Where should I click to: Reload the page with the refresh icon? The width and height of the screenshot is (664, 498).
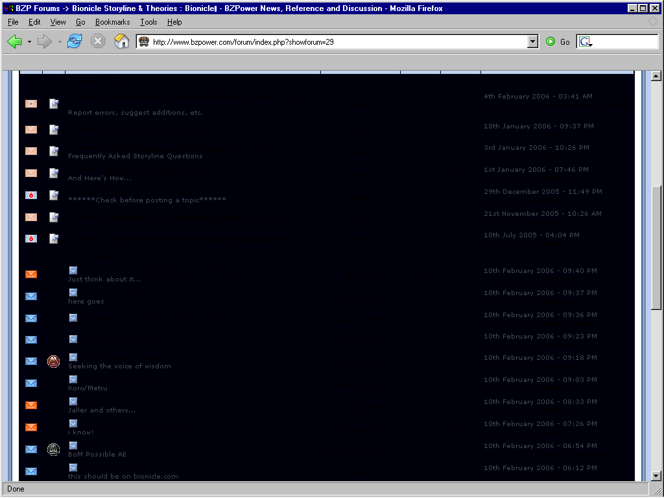[75, 41]
